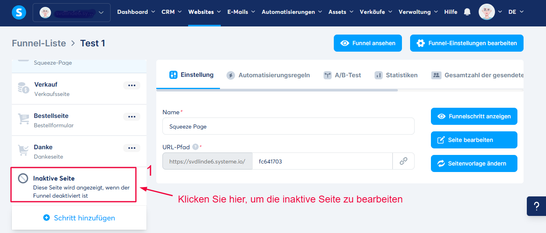Open account switcher dropdown
Image resolution: width=546 pixels, height=233 pixels.
point(71,13)
